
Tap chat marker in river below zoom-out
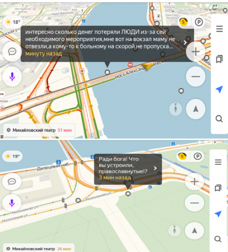[181, 91]
